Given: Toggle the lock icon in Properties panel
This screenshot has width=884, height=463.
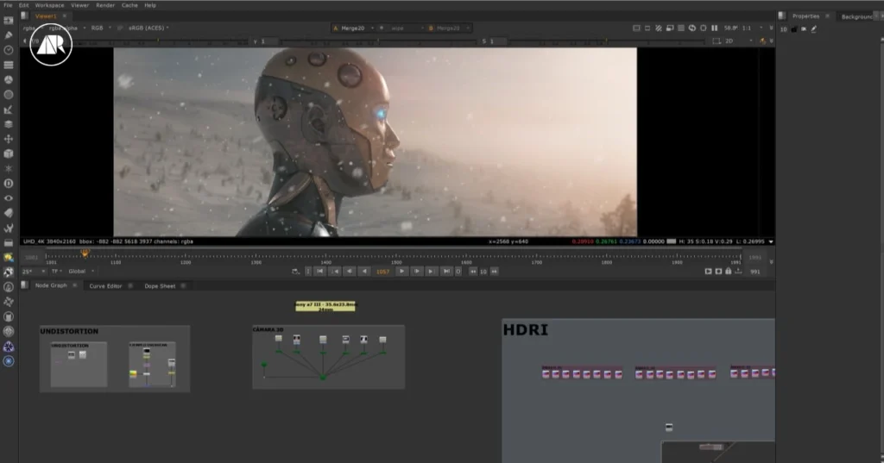Looking at the screenshot, I should tap(794, 28).
